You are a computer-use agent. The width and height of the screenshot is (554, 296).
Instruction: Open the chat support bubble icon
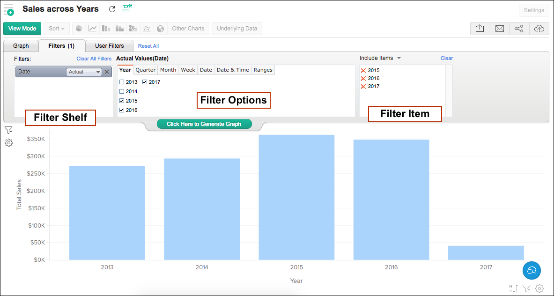[532, 270]
